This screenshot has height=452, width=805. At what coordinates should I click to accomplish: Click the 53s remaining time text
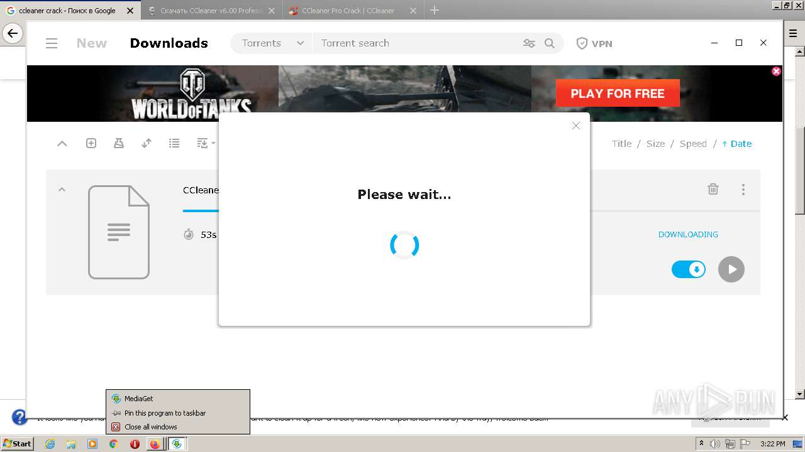pos(208,235)
